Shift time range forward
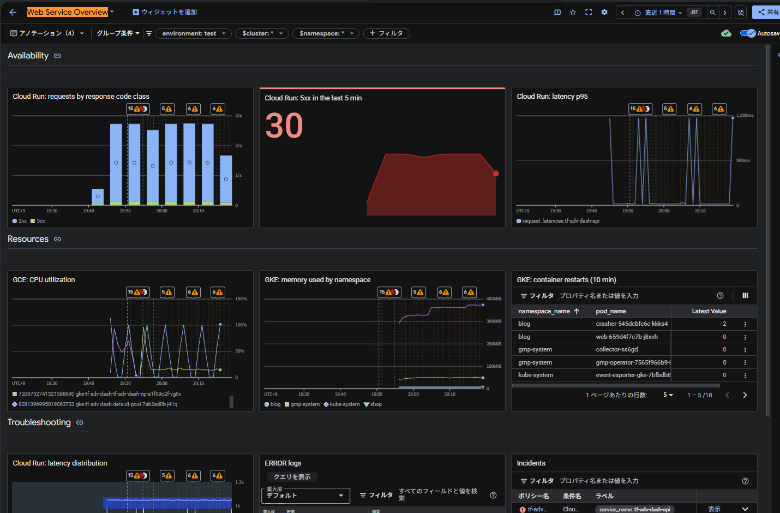 [x=725, y=13]
